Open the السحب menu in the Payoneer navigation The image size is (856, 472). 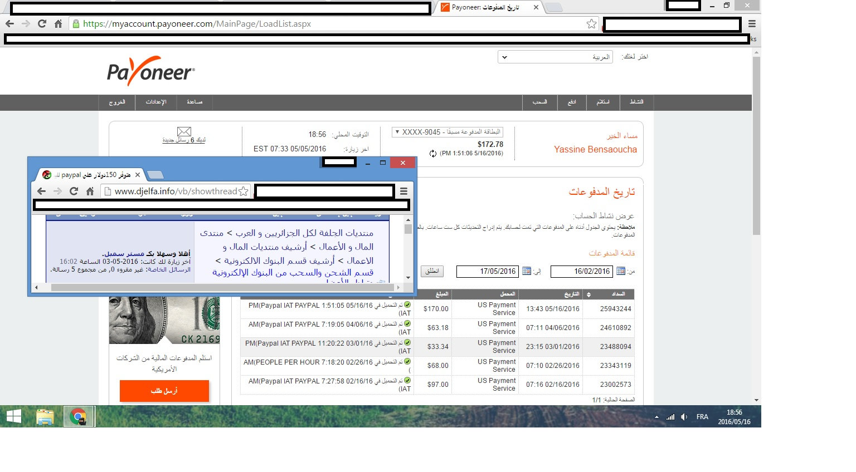pos(539,102)
